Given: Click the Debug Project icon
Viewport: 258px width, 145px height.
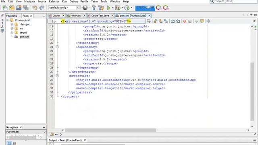Looking at the screenshot, I should pos(117,8).
